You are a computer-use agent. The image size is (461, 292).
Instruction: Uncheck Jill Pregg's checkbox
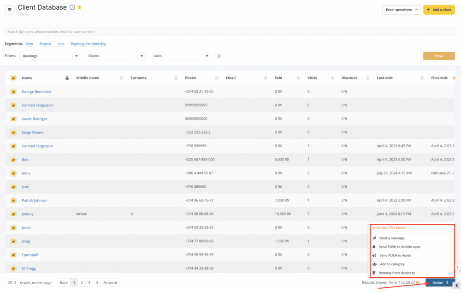coord(13,268)
